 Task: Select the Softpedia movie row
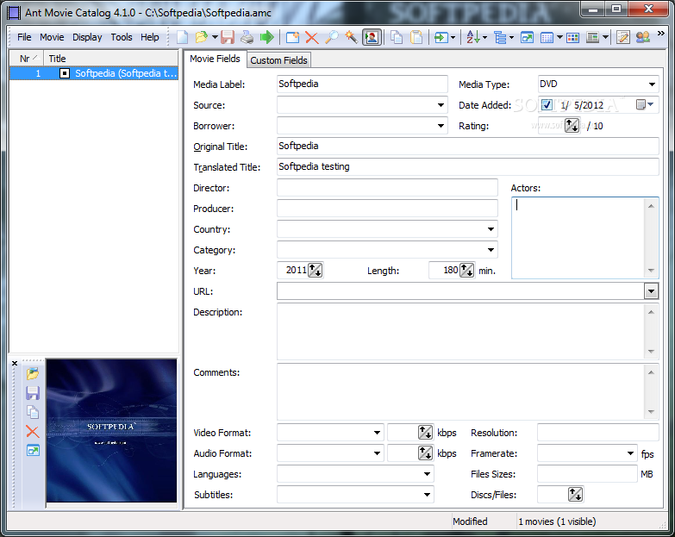[x=94, y=73]
